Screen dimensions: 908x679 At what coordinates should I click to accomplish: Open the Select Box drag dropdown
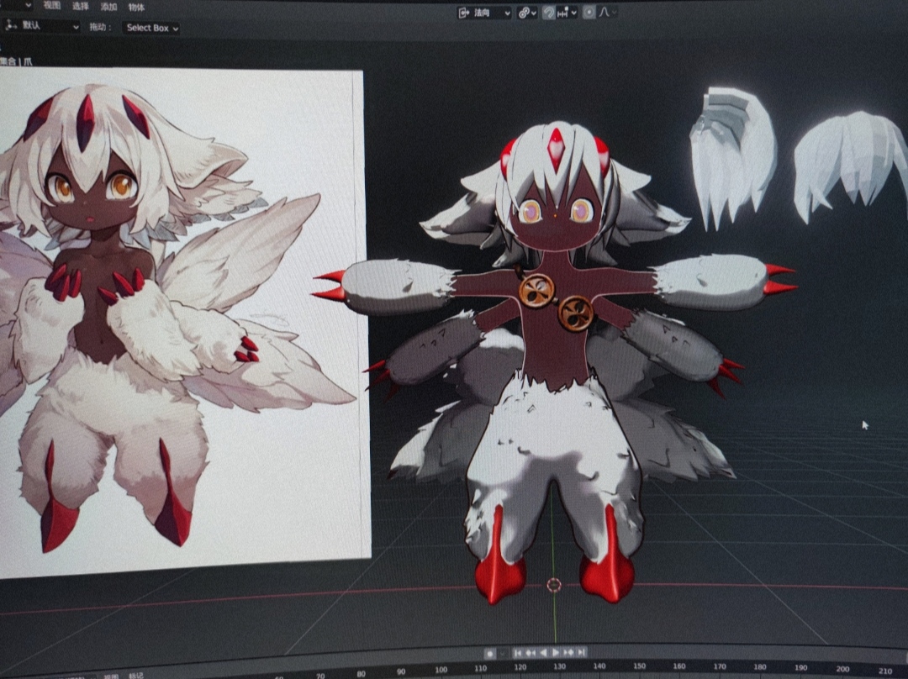[151, 28]
